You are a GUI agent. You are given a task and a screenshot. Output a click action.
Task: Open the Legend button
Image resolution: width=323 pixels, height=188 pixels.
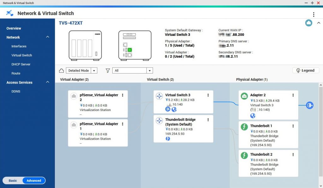306,70
